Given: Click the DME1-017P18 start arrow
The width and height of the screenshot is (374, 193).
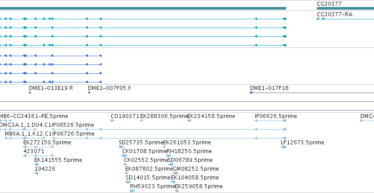Looking at the screenshot, I should (251, 93).
